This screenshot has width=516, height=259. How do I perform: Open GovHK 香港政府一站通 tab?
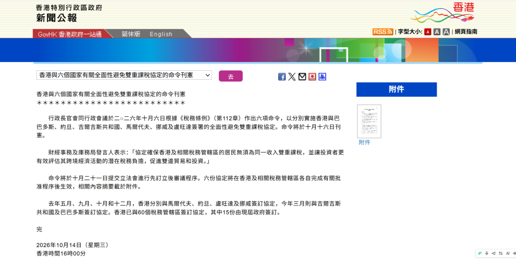pyautogui.click(x=70, y=34)
